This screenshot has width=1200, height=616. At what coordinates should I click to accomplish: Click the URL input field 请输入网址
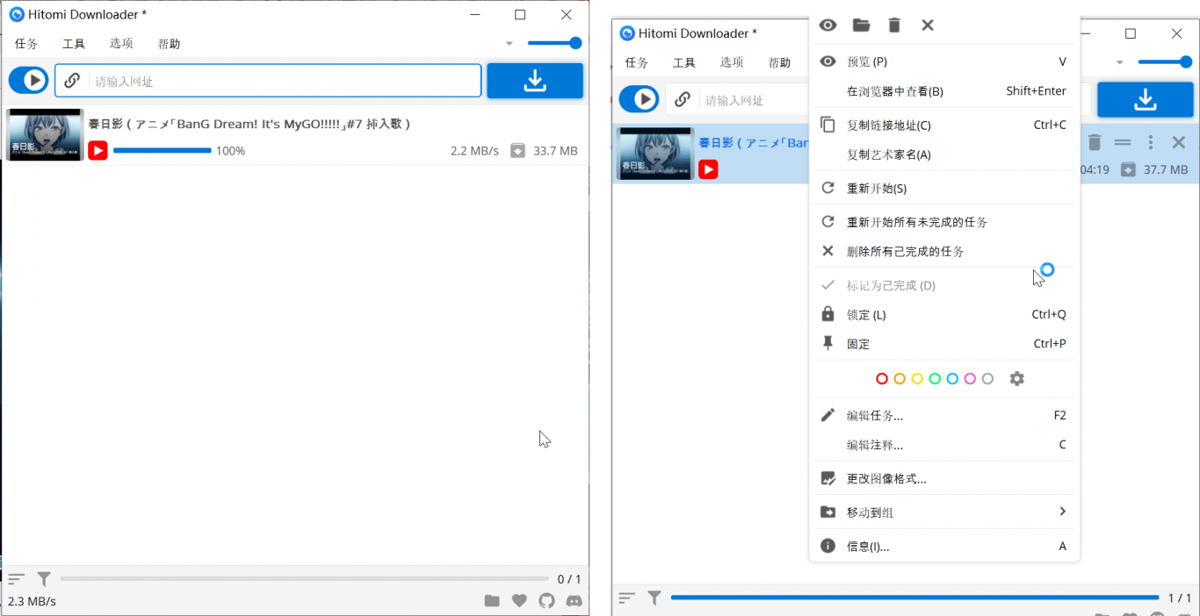(281, 82)
